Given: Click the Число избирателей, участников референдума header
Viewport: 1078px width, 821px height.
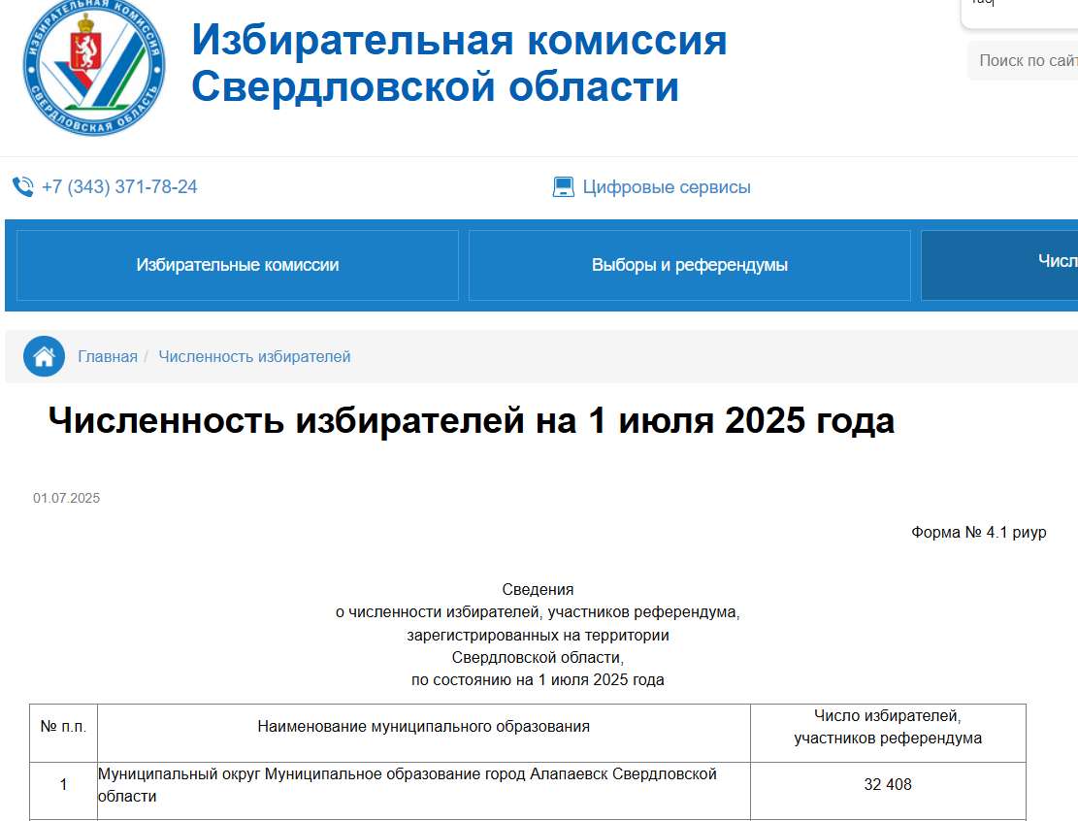Looking at the screenshot, I should (x=888, y=733).
